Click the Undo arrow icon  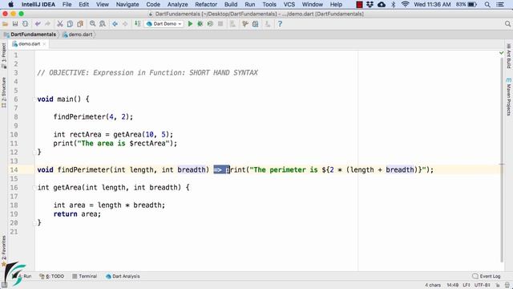click(x=38, y=24)
